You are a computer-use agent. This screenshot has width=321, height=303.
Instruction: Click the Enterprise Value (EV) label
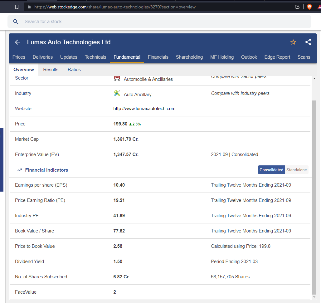click(x=37, y=154)
